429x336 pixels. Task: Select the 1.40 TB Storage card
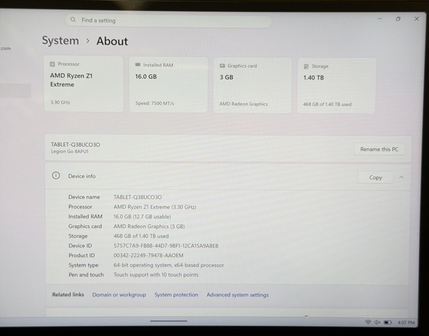tap(336, 86)
